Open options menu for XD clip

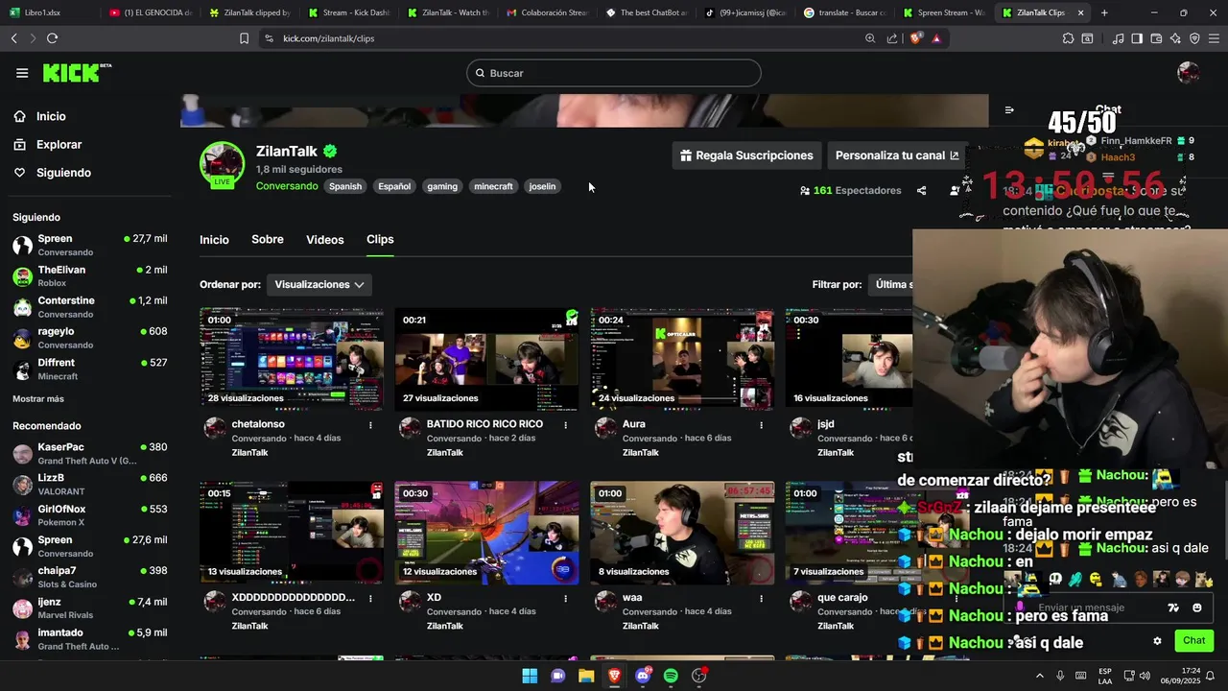point(566,598)
